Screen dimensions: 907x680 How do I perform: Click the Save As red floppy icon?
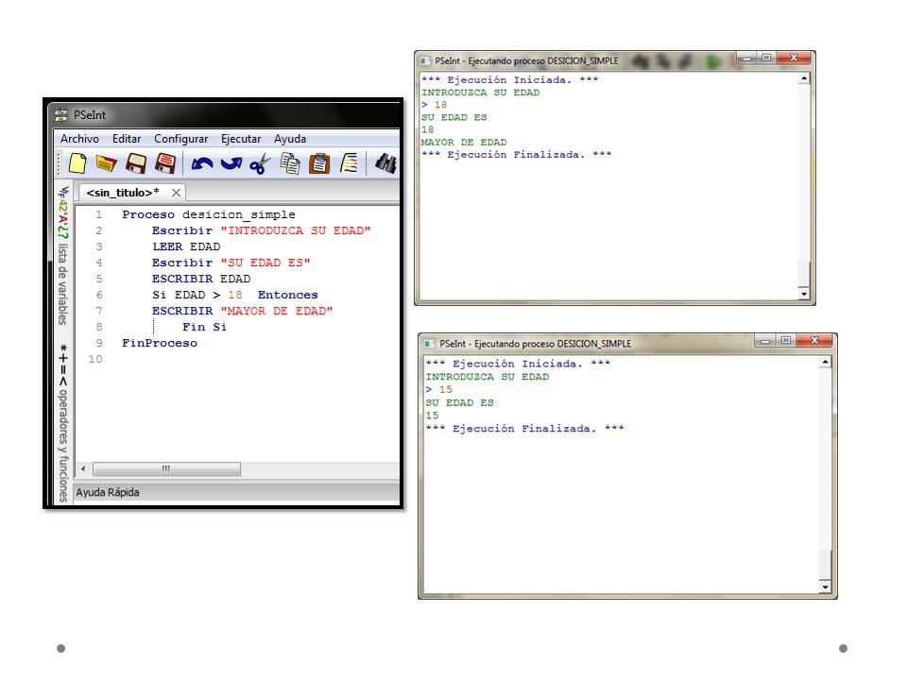165,163
